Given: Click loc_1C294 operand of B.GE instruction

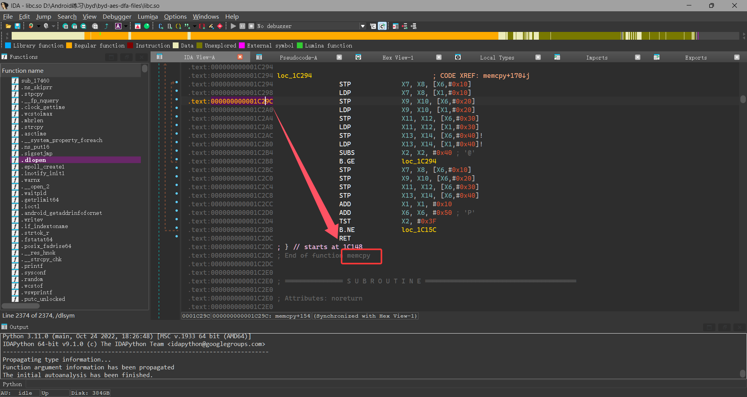Looking at the screenshot, I should (x=419, y=161).
